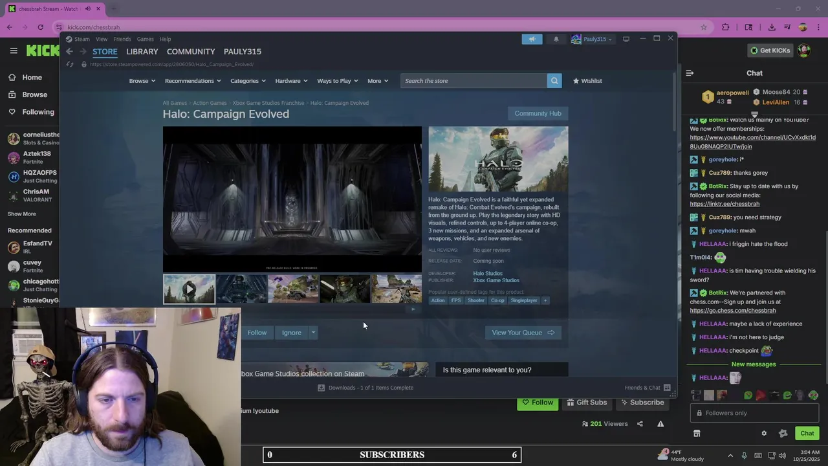
Task: Open the View menu in Steam
Action: [x=102, y=39]
